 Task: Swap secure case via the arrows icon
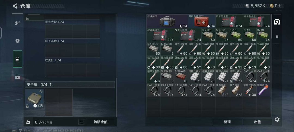[x=41, y=91]
